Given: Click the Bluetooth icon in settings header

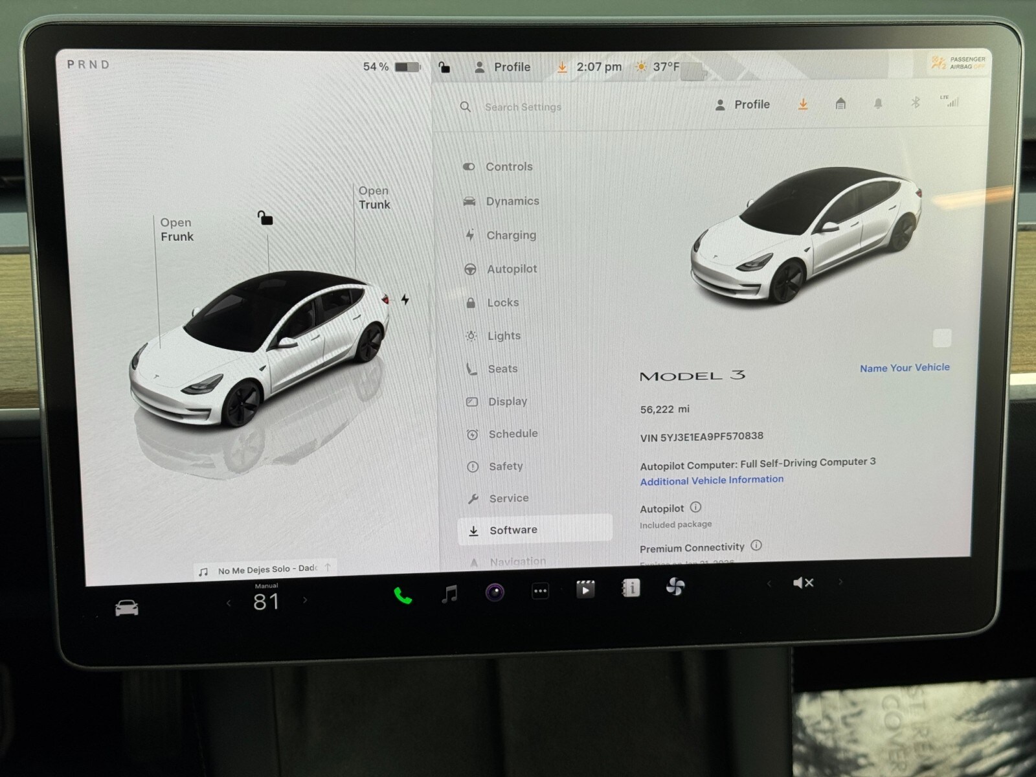Looking at the screenshot, I should pyautogui.click(x=915, y=102).
